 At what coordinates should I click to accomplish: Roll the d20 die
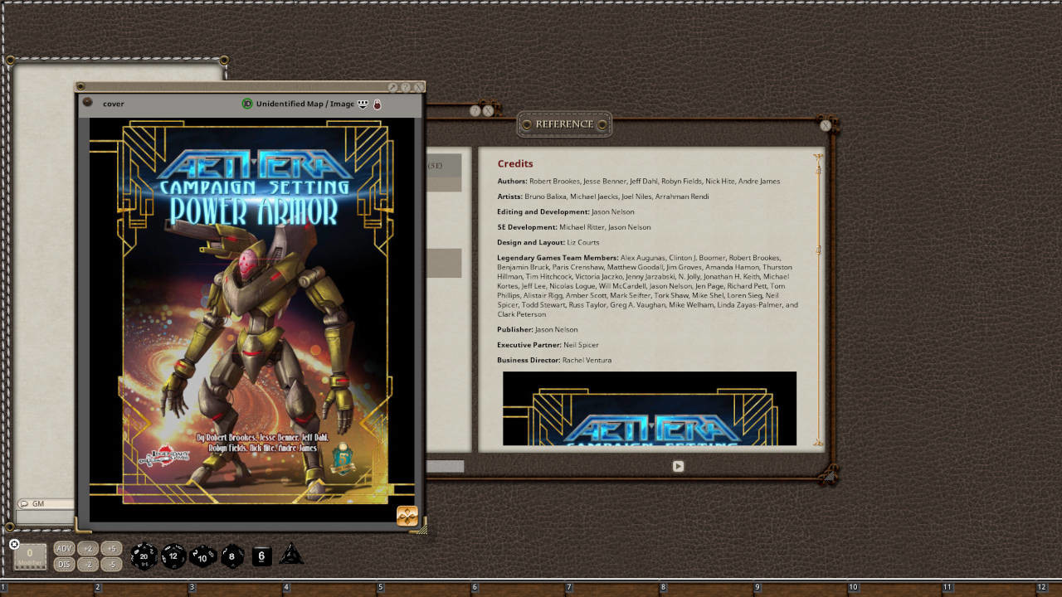144,556
